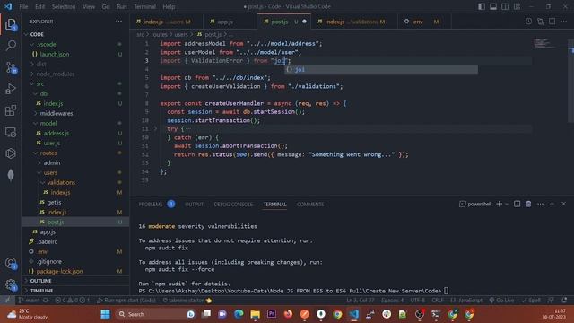The image size is (574, 323).
Task: Open File Explorer from taskbar
Action: point(255,314)
